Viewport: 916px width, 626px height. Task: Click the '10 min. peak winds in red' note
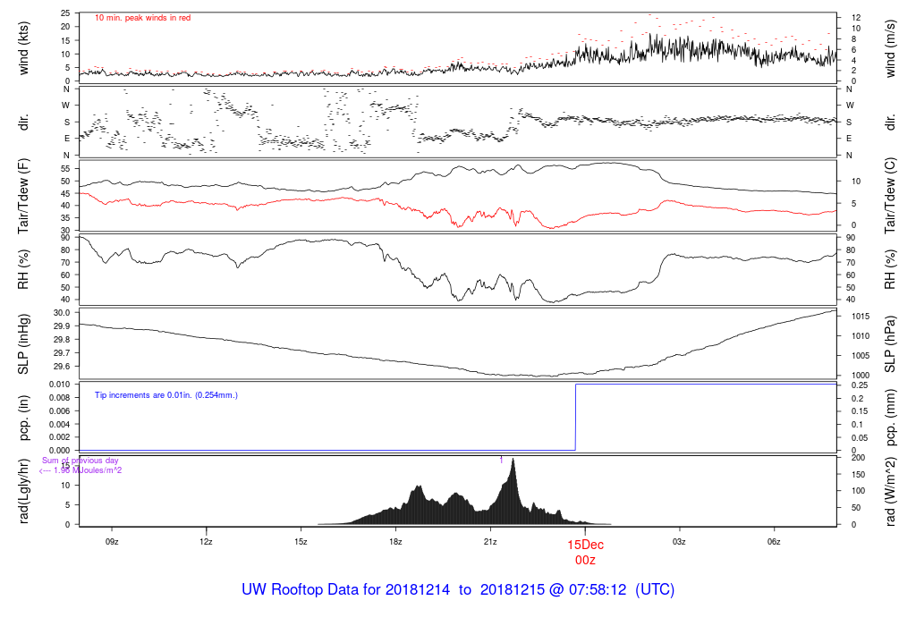click(142, 18)
